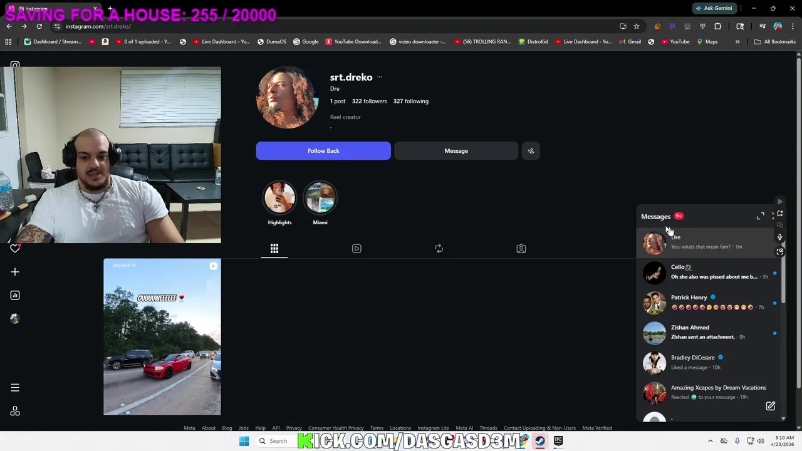The width and height of the screenshot is (802, 451).
Task: Open Patrick Henry conversation
Action: [x=708, y=302]
